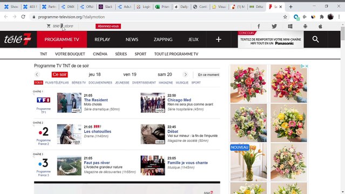Click the site padlock icon in address bar
The image size is (345, 194).
click(x=33, y=17)
